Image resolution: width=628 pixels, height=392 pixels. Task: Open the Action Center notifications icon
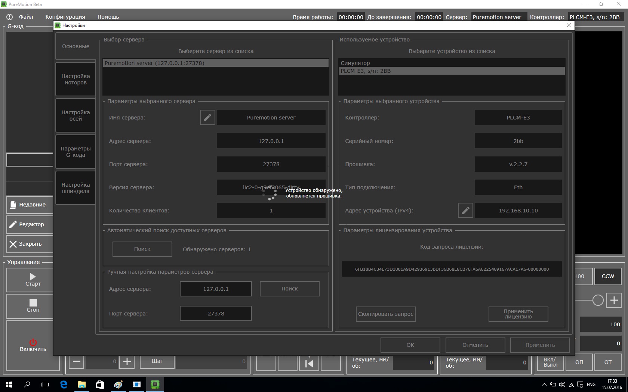[x=580, y=385]
